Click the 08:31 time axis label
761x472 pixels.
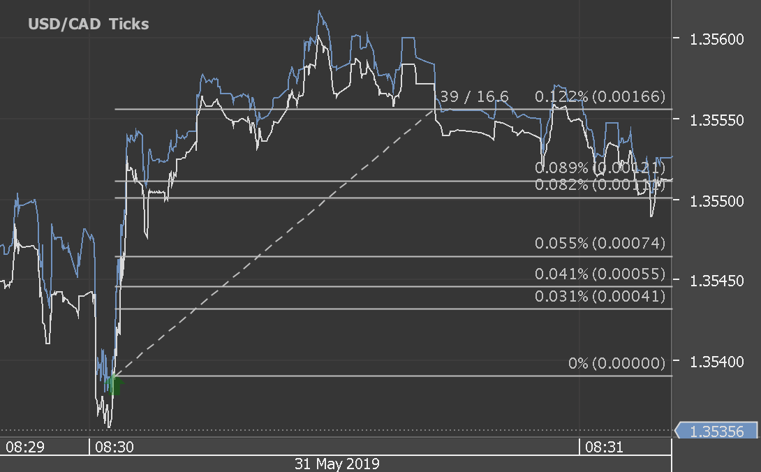point(604,447)
